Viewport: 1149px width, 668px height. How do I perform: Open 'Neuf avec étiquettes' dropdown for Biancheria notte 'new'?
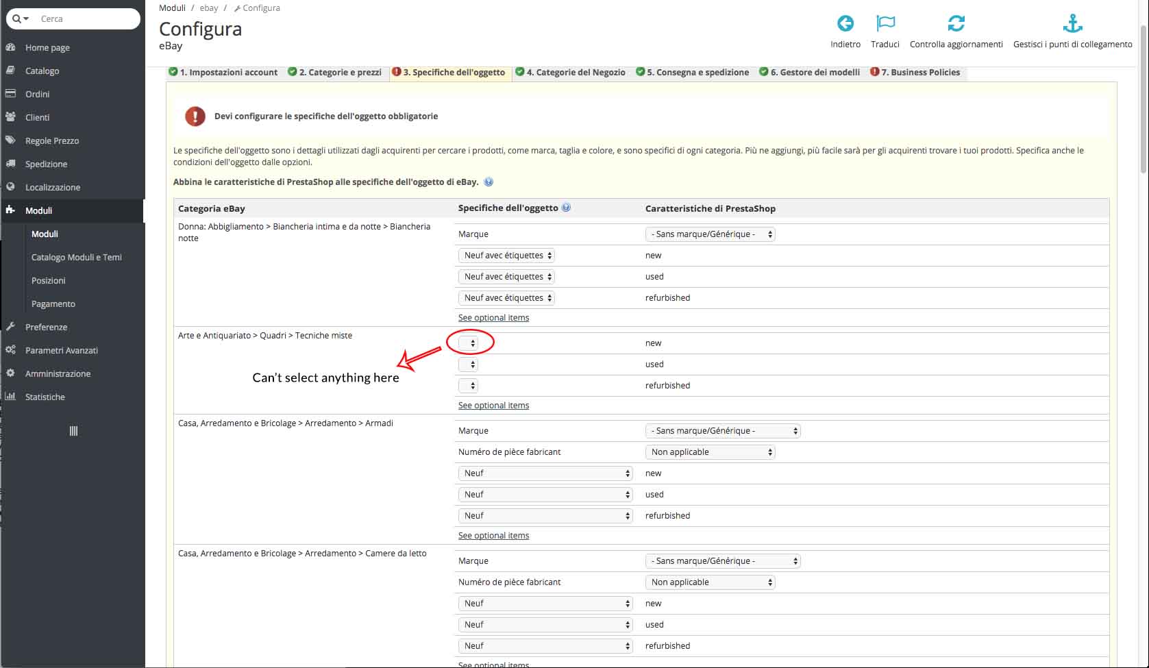tap(506, 256)
